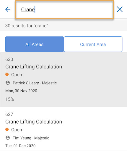
Task: Click the Open status of item 630
Action: [x=17, y=75]
